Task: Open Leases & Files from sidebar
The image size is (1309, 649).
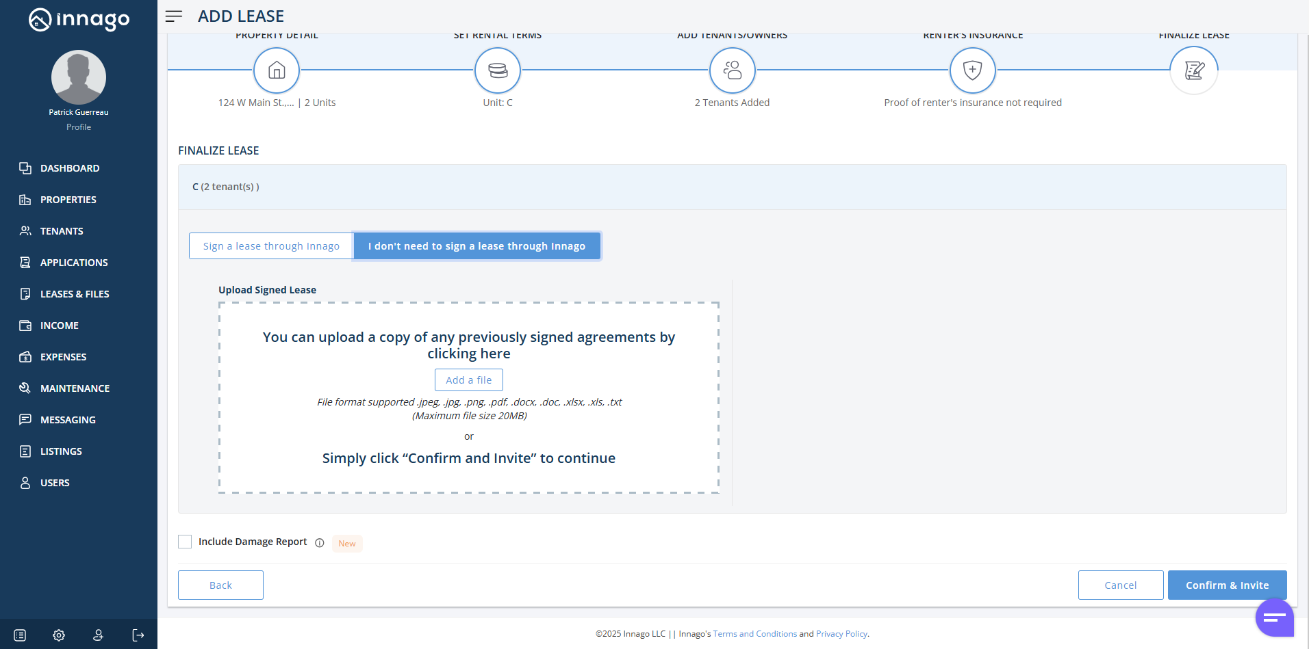Action: pos(75,294)
